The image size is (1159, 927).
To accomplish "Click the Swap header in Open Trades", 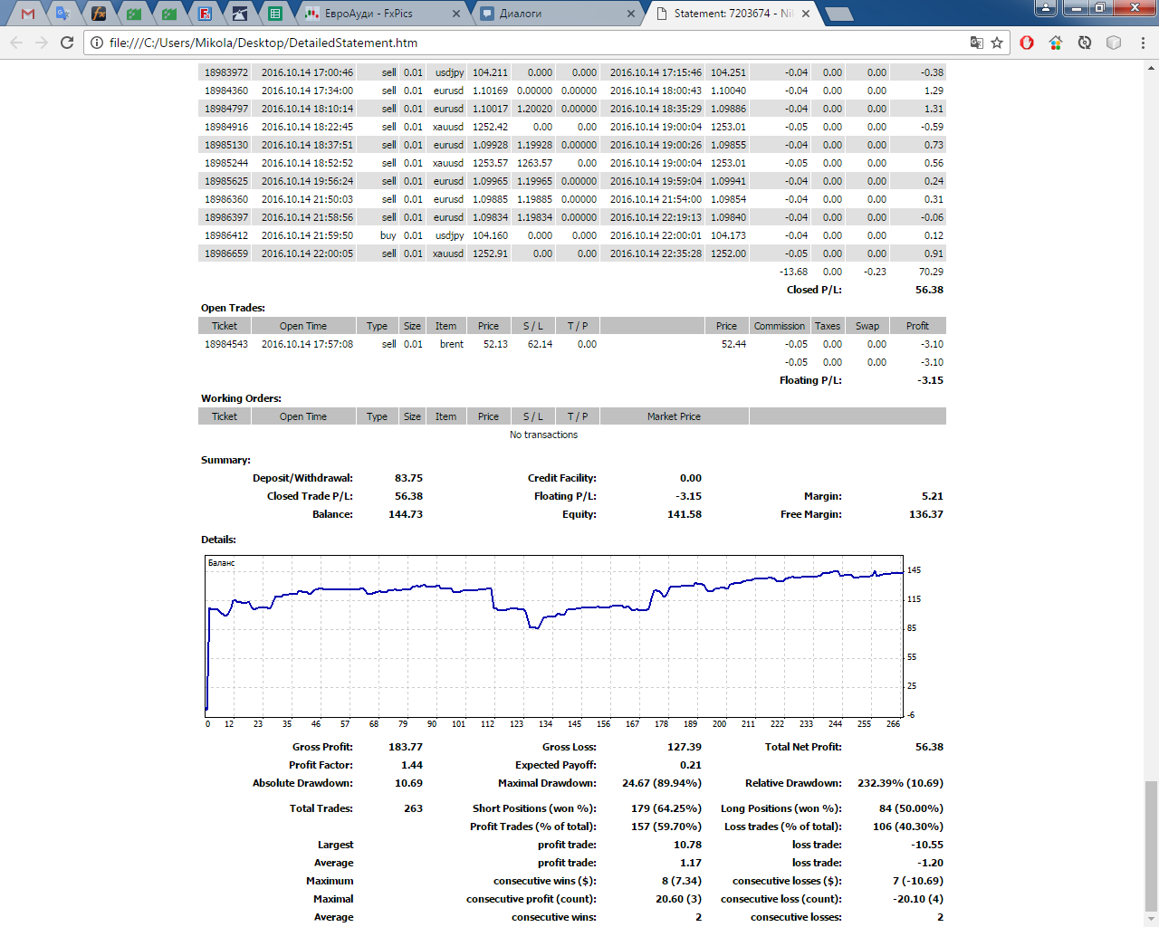I will [867, 326].
